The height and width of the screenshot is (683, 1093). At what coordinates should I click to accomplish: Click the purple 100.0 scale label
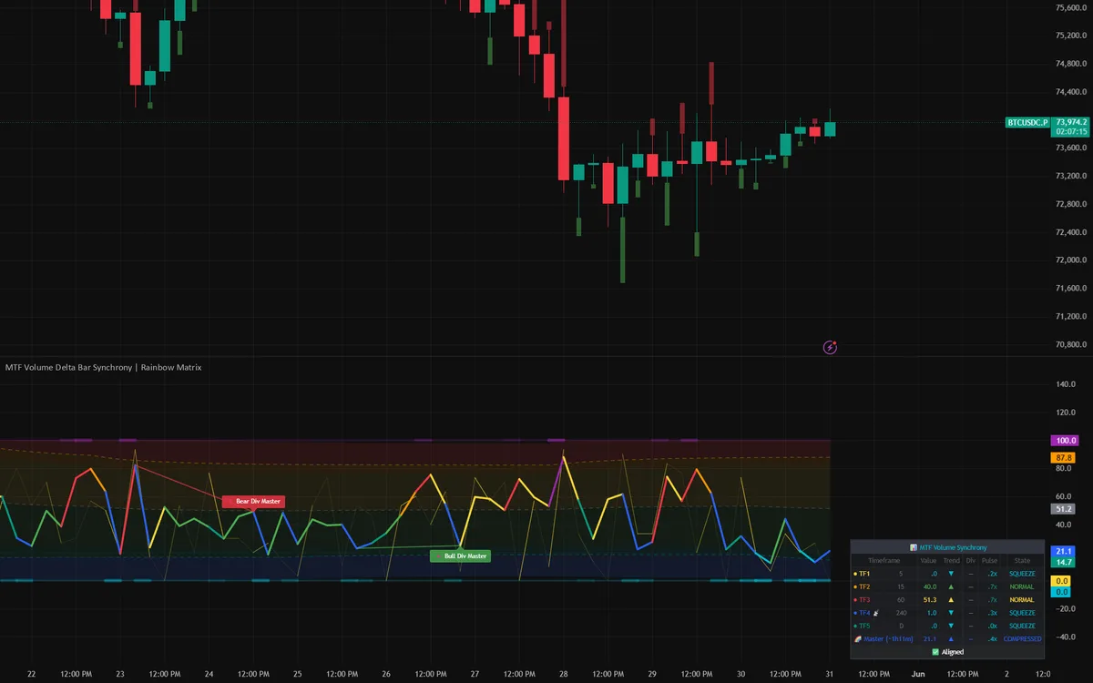click(1066, 441)
